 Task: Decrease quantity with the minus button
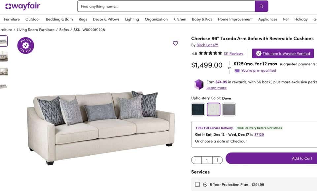196,160
